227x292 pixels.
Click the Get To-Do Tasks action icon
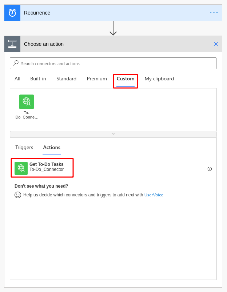pyautogui.click(x=21, y=168)
